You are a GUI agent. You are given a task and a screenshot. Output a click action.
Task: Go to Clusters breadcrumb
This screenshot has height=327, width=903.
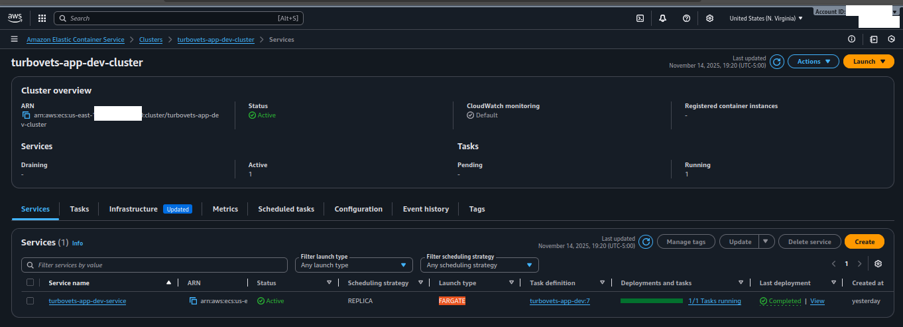coord(150,40)
